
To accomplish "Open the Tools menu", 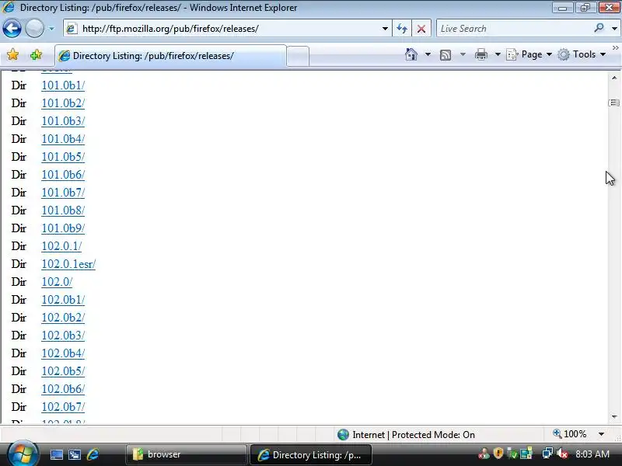I will (582, 54).
